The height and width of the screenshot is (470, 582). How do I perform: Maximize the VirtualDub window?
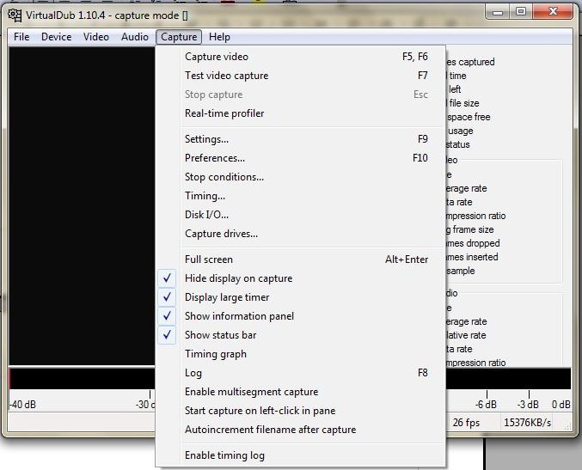pyautogui.click(x=521, y=12)
